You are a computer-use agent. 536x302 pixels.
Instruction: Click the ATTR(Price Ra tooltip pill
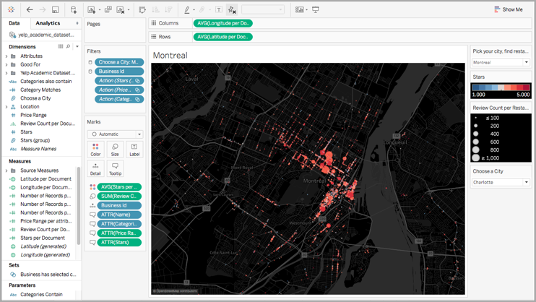coord(119,233)
